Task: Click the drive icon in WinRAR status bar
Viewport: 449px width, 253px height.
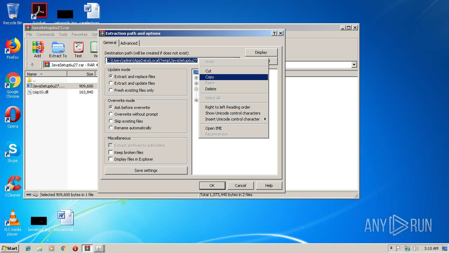Action: 29,195
